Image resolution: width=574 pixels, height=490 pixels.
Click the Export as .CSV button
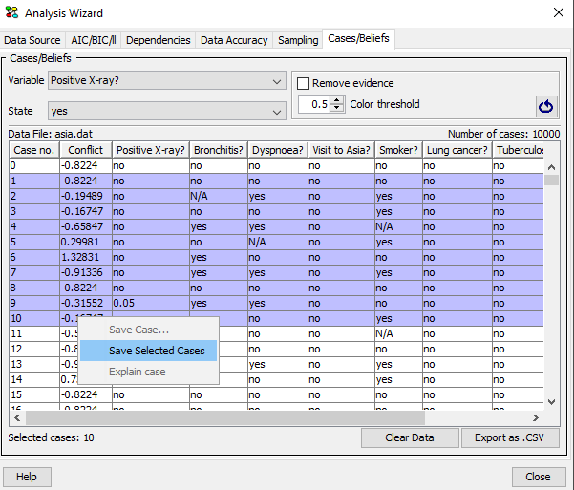coord(510,437)
